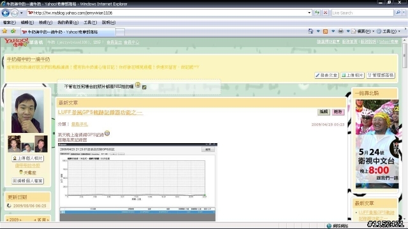Expand the Home button dropdown arrow
408x229 pixels.
tap(318, 31)
